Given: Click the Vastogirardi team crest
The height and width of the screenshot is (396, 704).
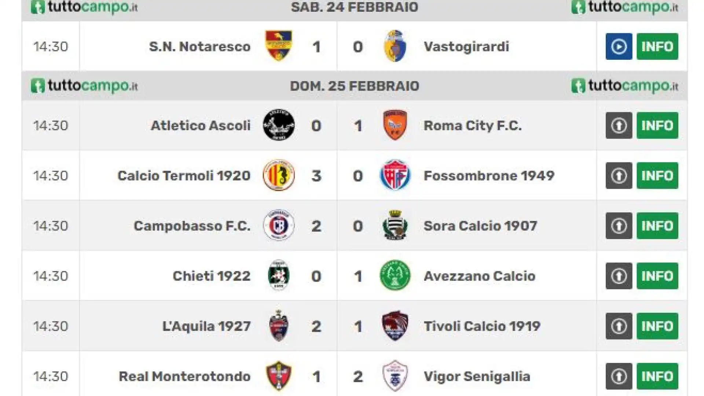Looking at the screenshot, I should pyautogui.click(x=395, y=46).
